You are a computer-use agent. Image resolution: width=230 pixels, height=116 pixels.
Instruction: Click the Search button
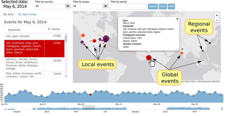(x=153, y=6)
